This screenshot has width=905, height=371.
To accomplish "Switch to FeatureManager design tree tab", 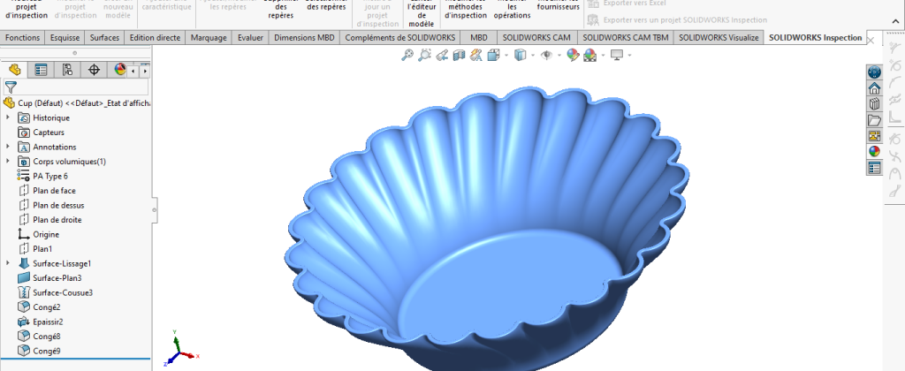I will (x=14, y=70).
